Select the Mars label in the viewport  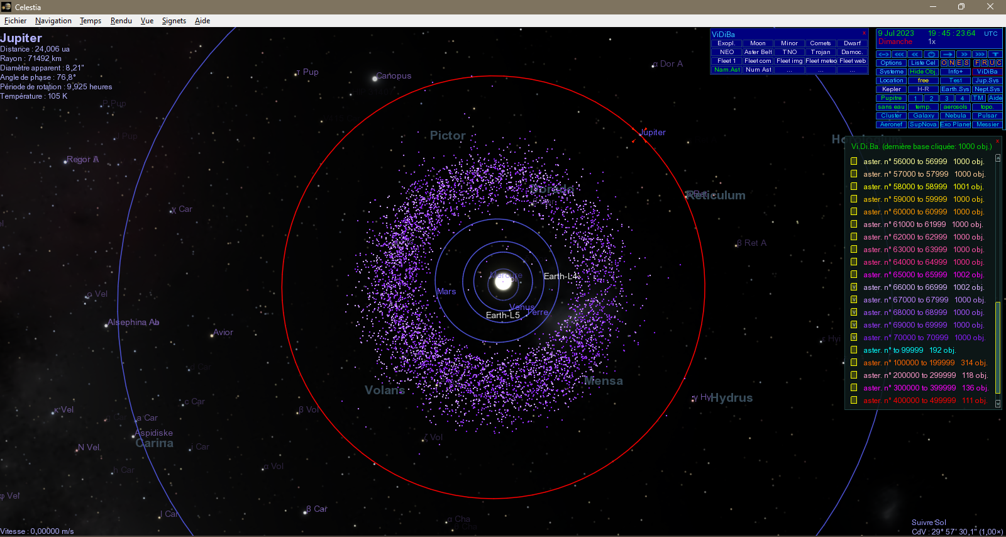446,291
